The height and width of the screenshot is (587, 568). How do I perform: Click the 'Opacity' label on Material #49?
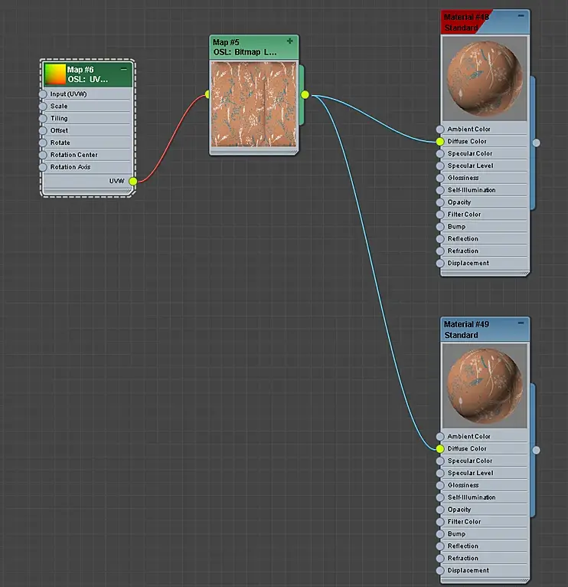click(459, 510)
